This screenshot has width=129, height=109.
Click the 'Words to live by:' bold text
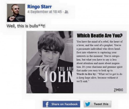tap(86, 74)
